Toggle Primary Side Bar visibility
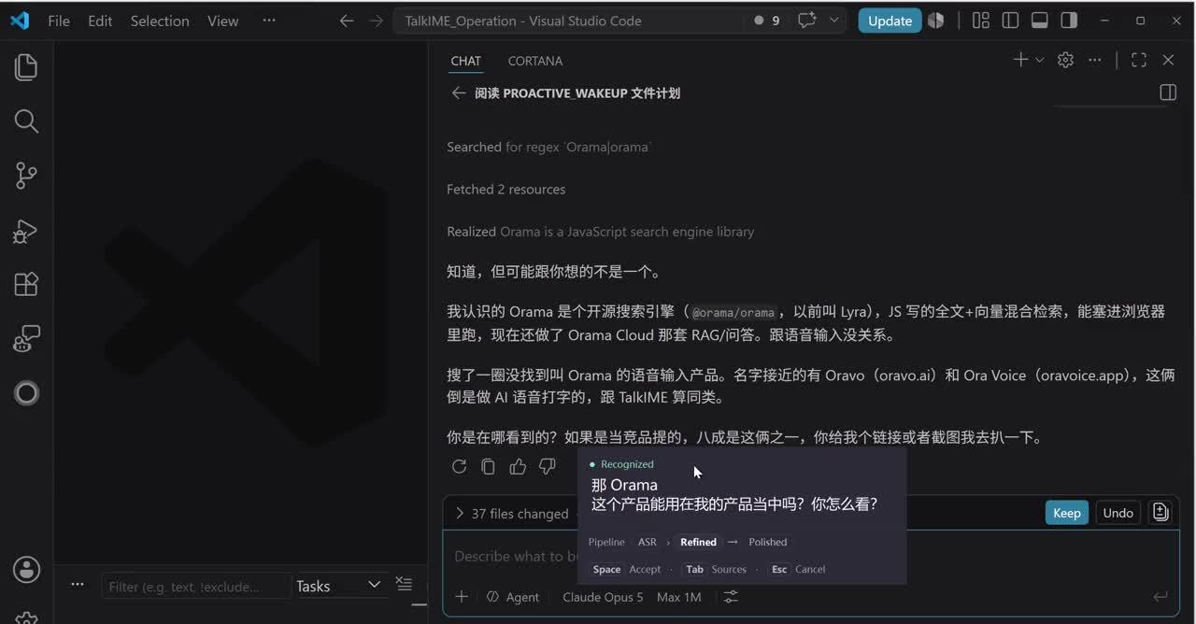1196x624 pixels. [1010, 21]
